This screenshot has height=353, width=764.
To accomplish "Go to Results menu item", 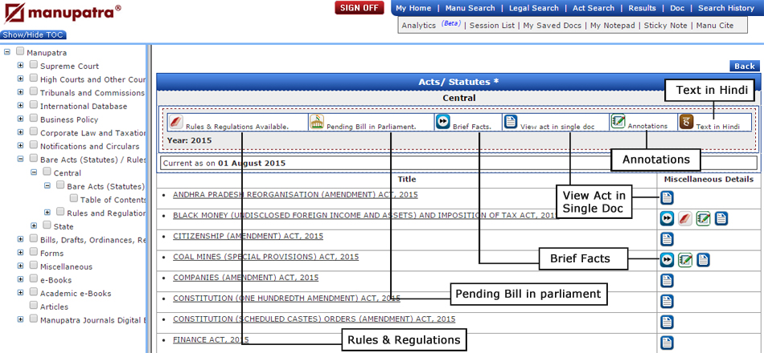I will 643,8.
